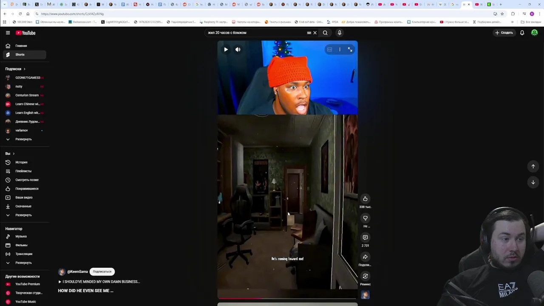This screenshot has width=544, height=306.
Task: Toggle subtitles on the Short
Action: (329, 50)
